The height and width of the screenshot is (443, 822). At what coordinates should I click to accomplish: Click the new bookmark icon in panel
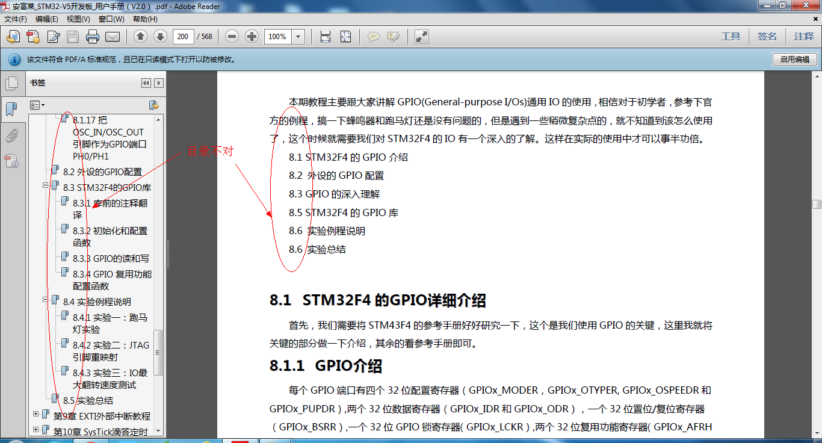click(154, 105)
